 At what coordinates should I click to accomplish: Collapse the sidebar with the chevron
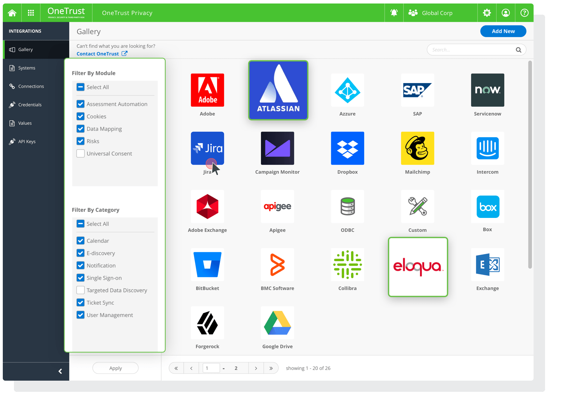(60, 371)
